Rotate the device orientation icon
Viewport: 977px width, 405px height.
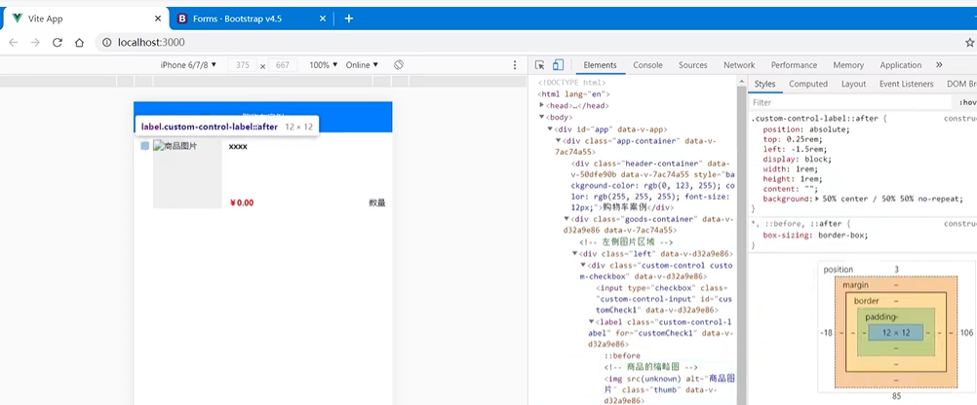tap(399, 64)
